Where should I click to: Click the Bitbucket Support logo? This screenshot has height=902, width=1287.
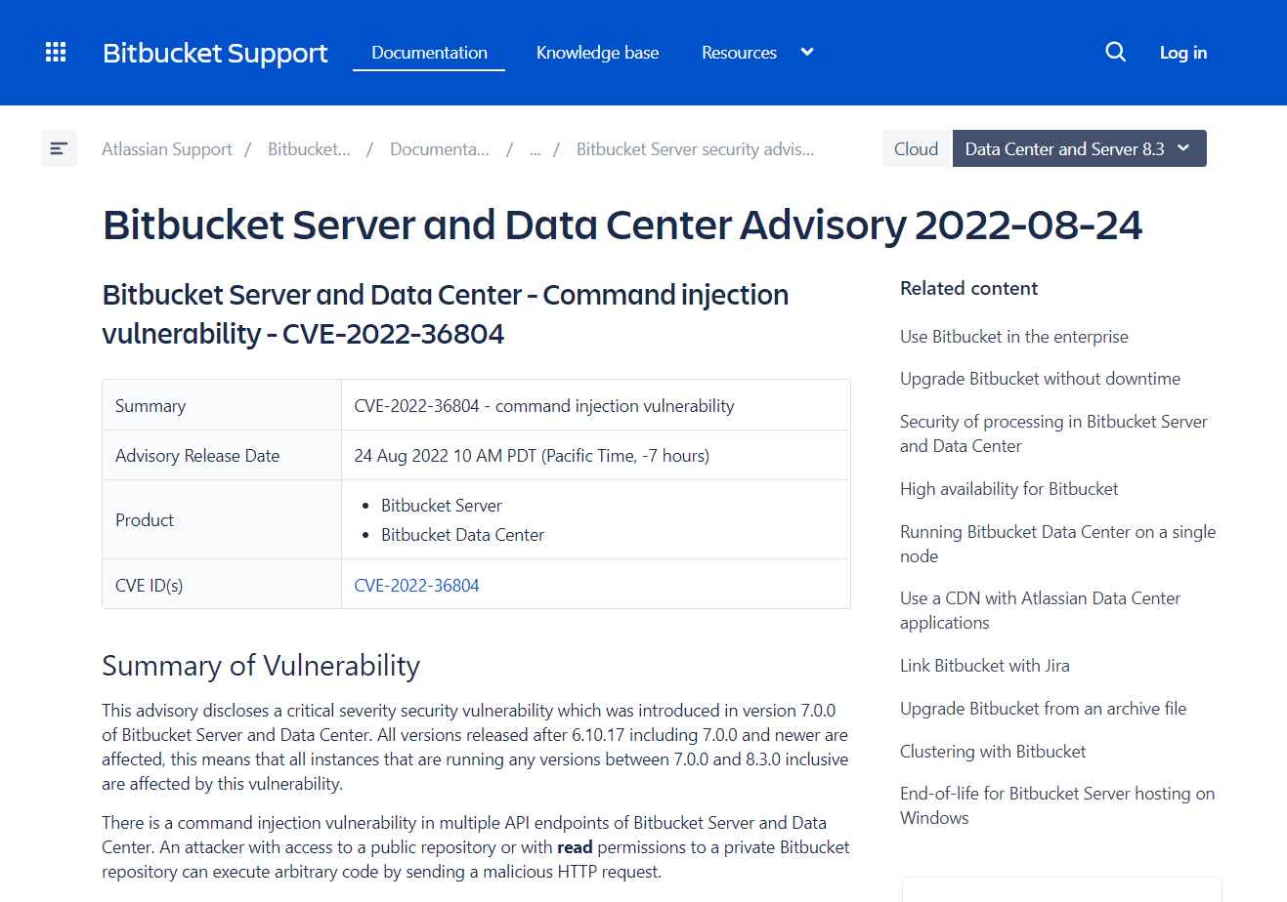pyautogui.click(x=215, y=53)
